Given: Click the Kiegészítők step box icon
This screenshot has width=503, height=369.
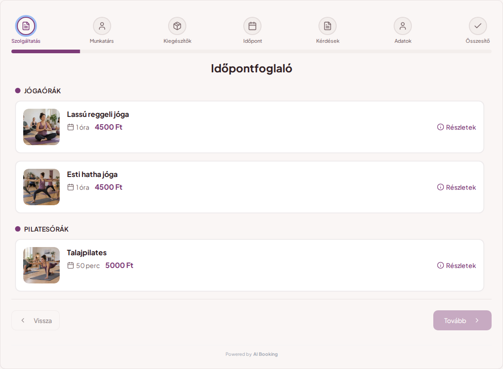Looking at the screenshot, I should [x=177, y=26].
